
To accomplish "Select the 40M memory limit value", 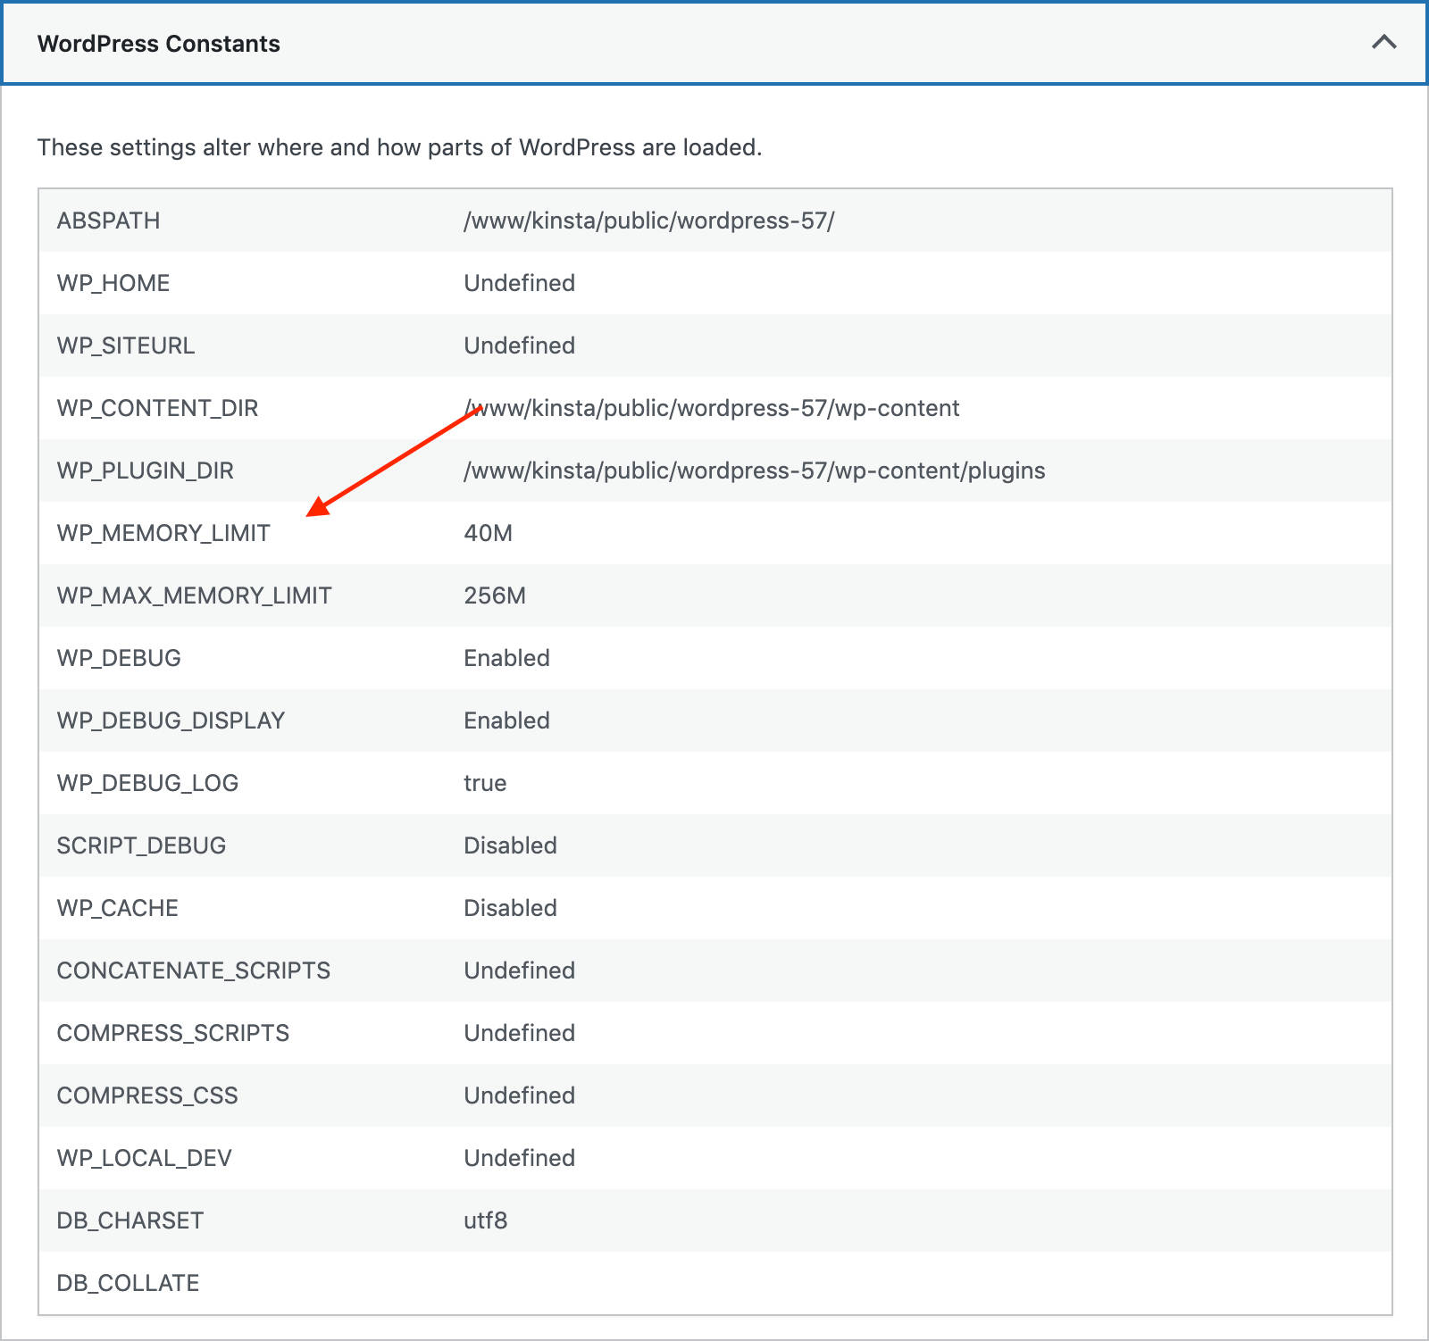I will (x=488, y=532).
